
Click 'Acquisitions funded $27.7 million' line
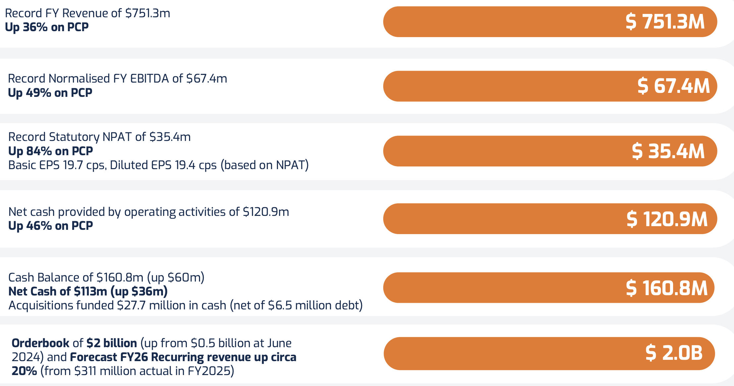185,305
